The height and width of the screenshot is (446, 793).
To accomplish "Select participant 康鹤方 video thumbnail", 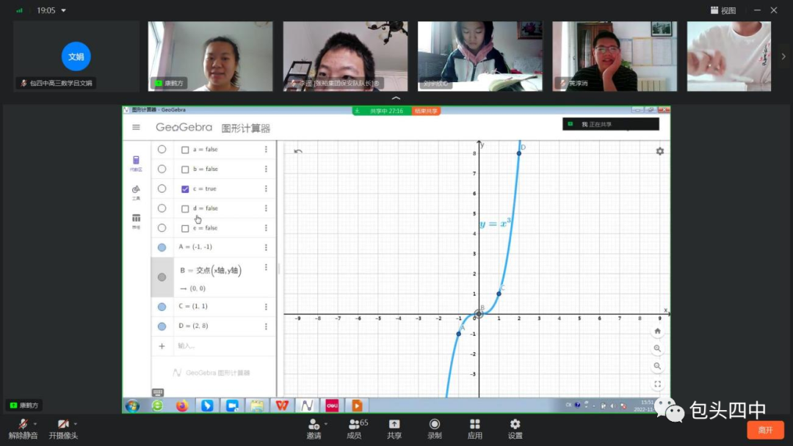I will click(x=210, y=56).
